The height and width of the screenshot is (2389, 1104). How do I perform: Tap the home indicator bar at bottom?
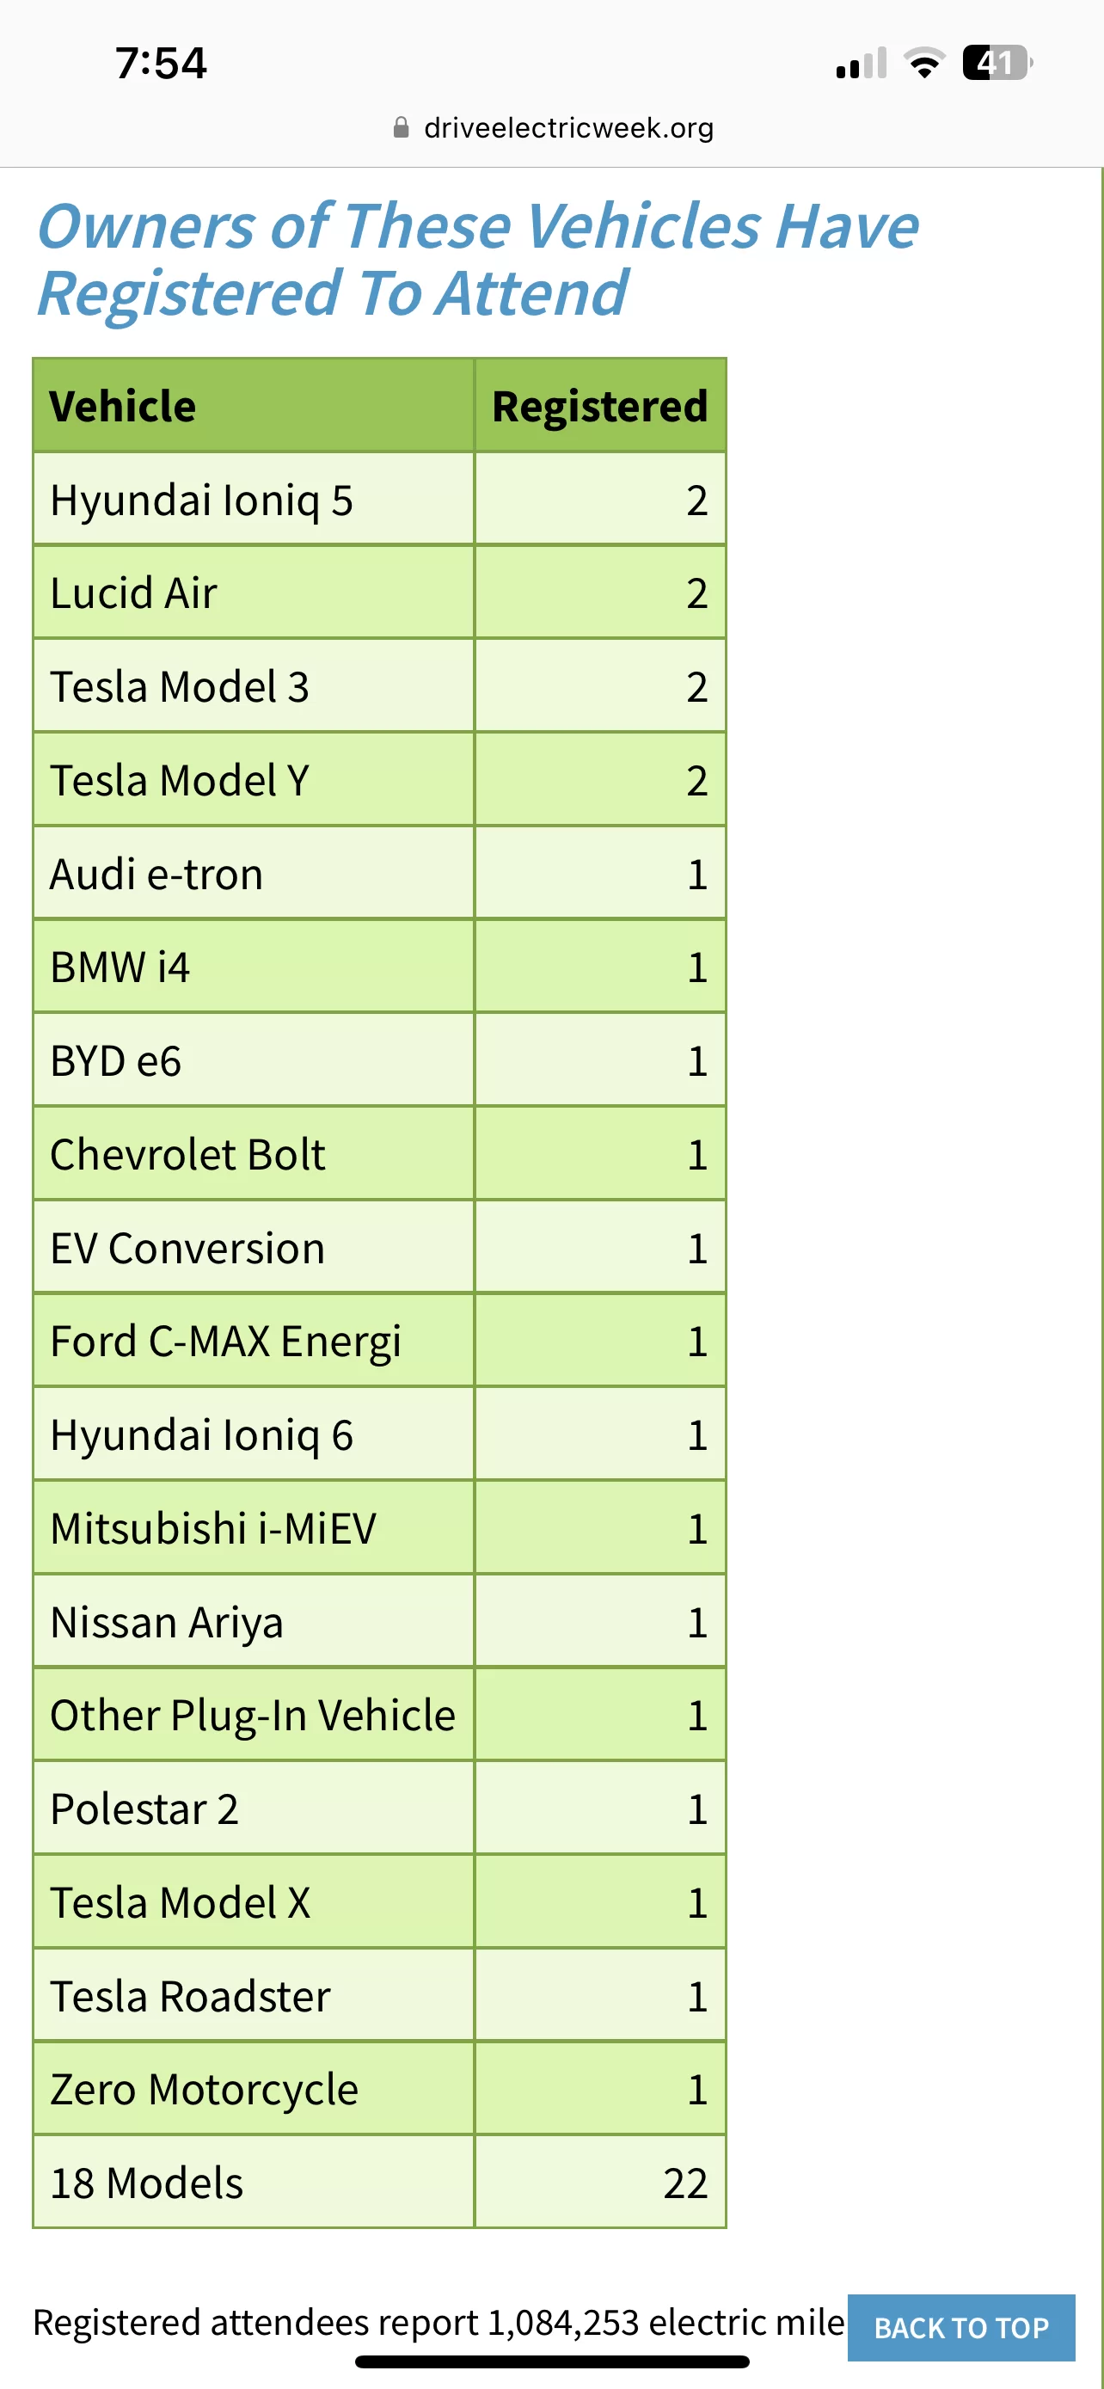point(553,2362)
